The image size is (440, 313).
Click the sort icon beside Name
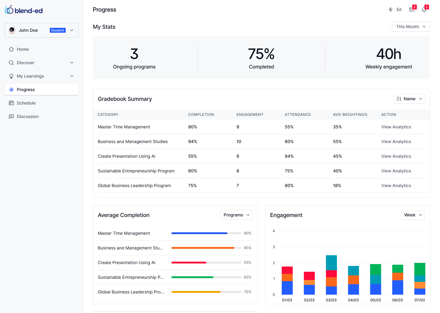coord(399,99)
